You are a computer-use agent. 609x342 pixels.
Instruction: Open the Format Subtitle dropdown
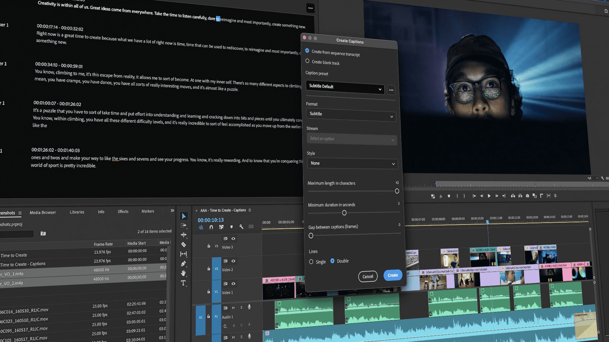(351, 115)
